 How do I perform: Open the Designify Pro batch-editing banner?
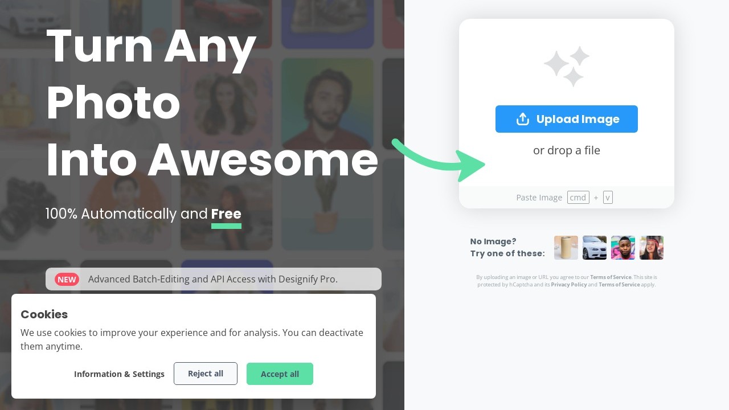point(214,279)
